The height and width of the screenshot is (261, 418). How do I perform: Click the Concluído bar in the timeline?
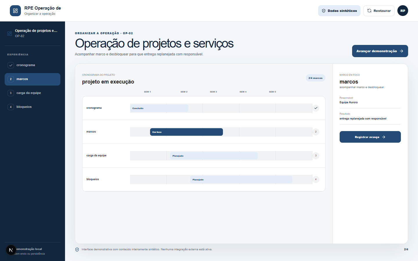[159, 108]
